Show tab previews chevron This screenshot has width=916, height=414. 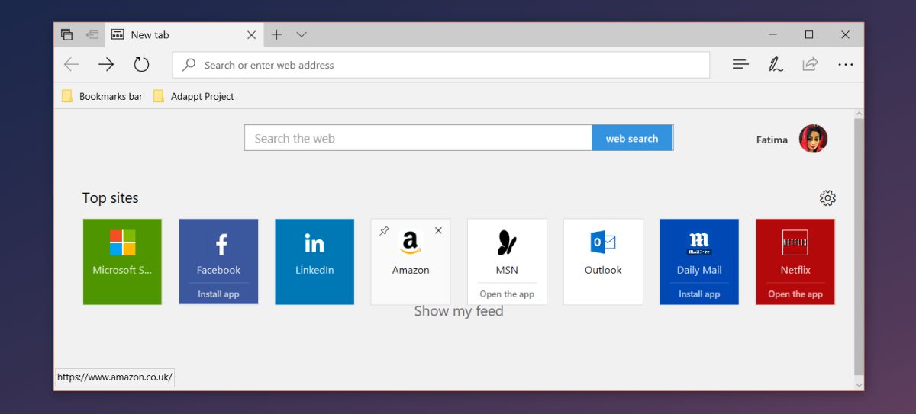click(302, 34)
